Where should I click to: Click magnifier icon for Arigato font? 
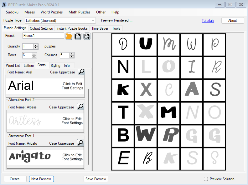pyautogui.click(x=80, y=143)
